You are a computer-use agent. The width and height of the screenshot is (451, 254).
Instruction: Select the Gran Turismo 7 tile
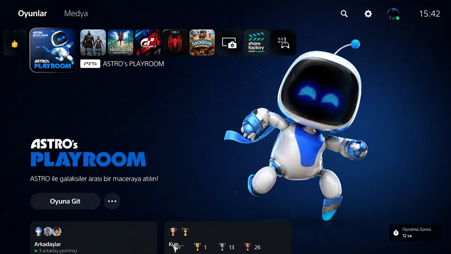(148, 43)
